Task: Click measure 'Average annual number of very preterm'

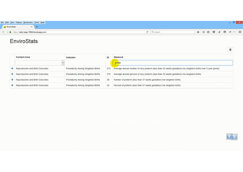Action: click(166, 69)
